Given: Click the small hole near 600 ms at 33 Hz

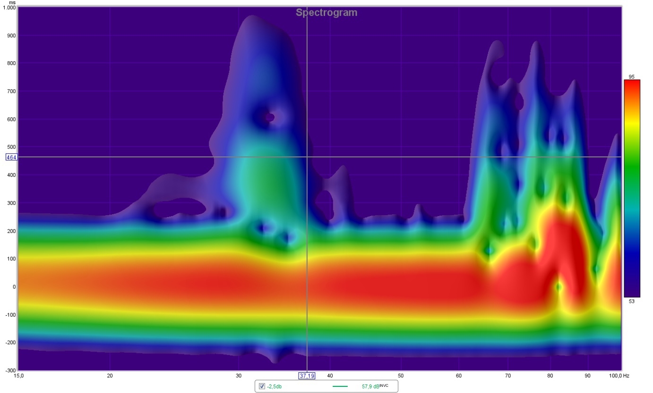Looking at the screenshot, I should (x=269, y=117).
